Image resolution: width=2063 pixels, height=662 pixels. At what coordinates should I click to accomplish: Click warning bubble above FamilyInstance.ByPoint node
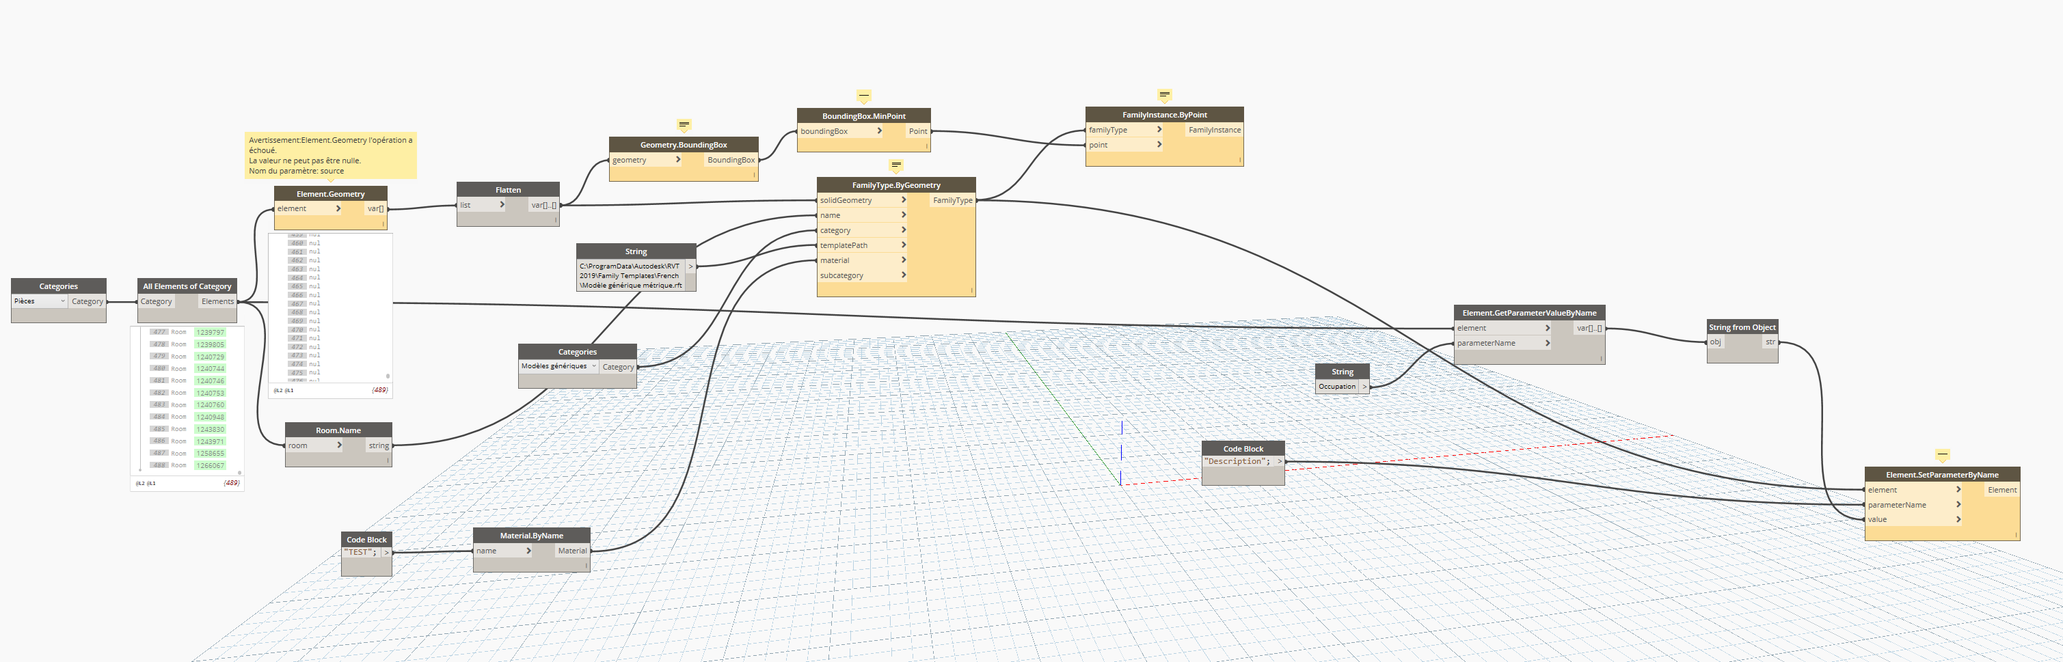1164,94
